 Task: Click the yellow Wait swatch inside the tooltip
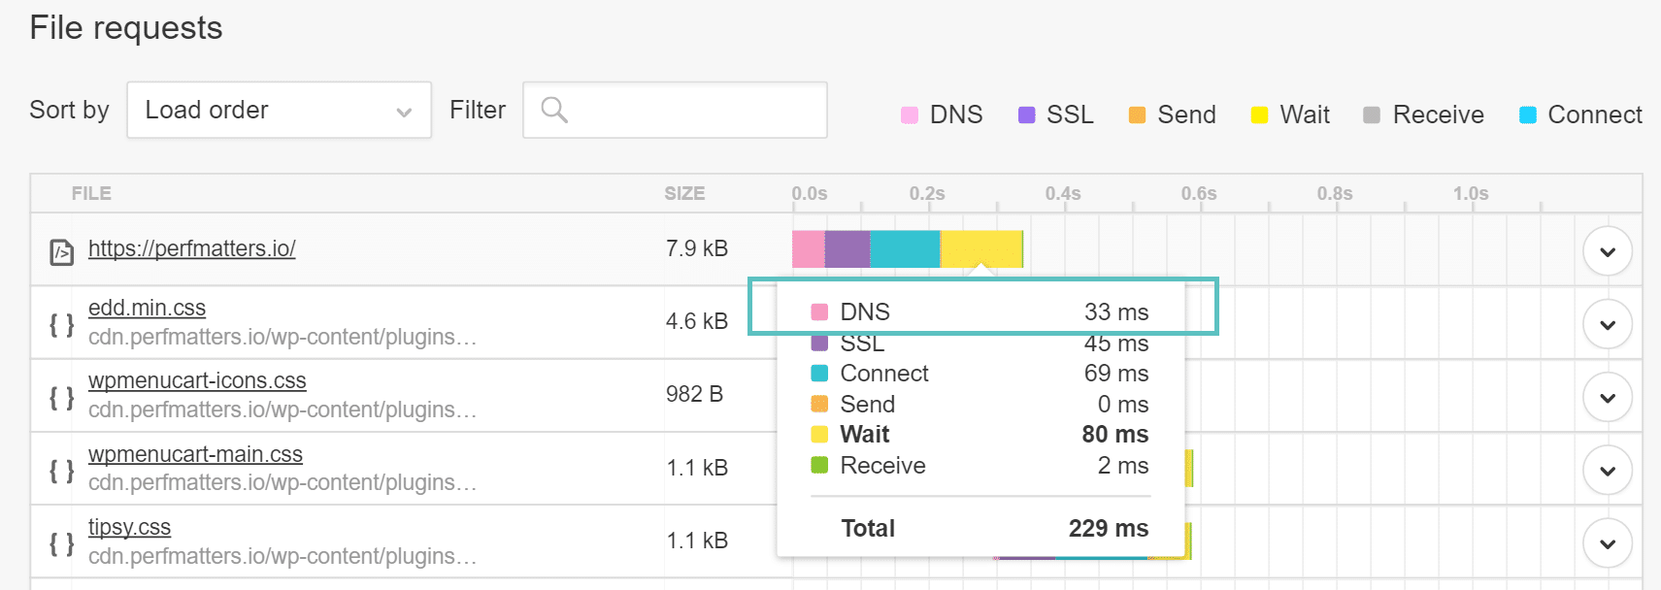click(x=817, y=434)
